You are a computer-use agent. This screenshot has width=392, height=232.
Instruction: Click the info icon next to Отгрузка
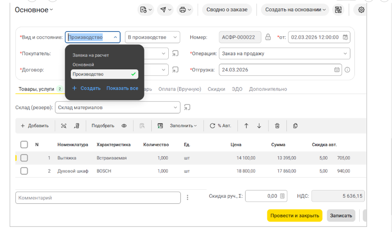(x=347, y=70)
